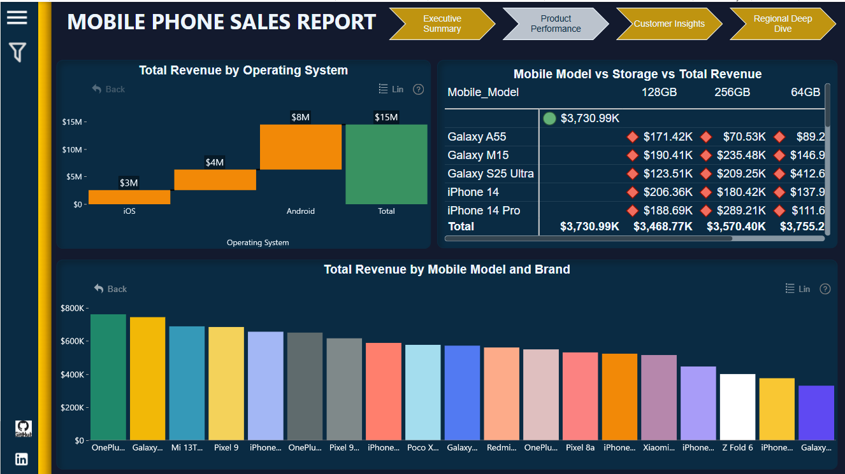The image size is (845, 474).
Task: Select the green Total $15M bar
Action: click(386, 164)
